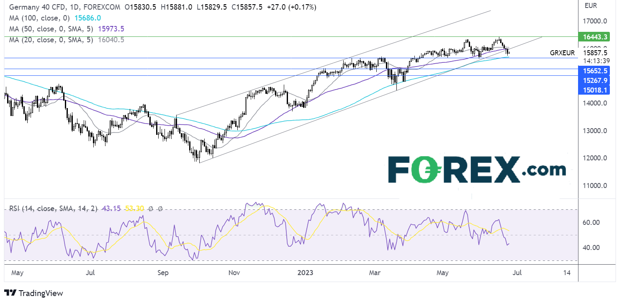Click the blue 15652.5 price level label
The height and width of the screenshot is (304, 622).
(x=595, y=72)
